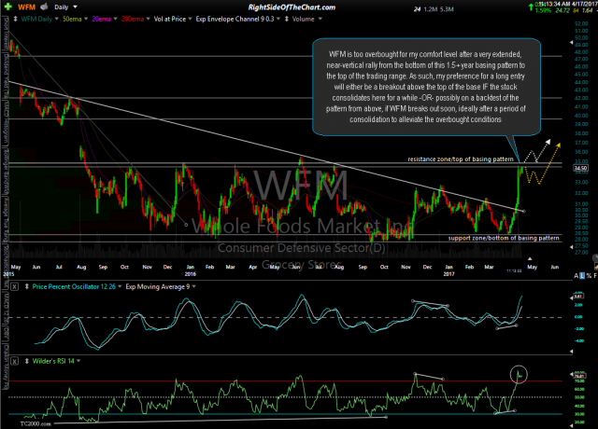Click the support zone/bottom of basing pattern label

coord(504,238)
